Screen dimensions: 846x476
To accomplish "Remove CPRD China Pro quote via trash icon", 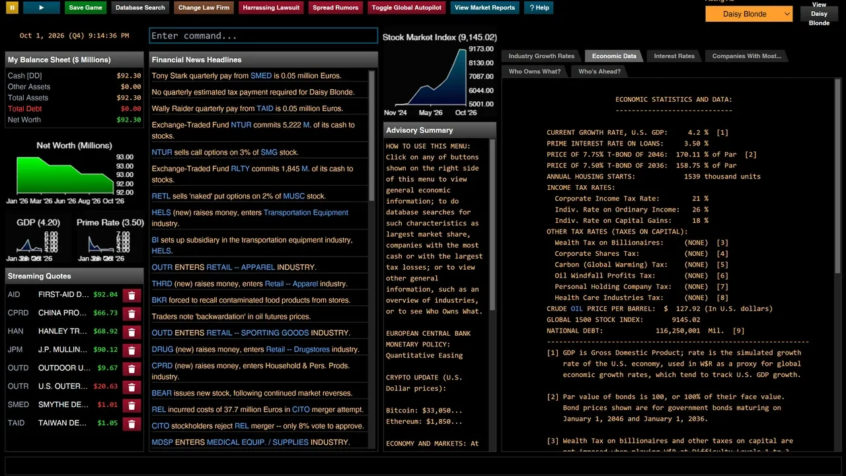I will point(132,314).
